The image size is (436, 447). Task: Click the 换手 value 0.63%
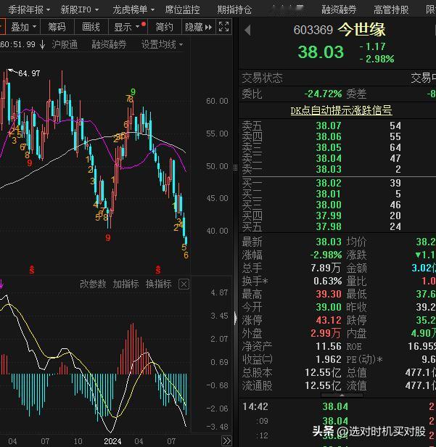(327, 281)
